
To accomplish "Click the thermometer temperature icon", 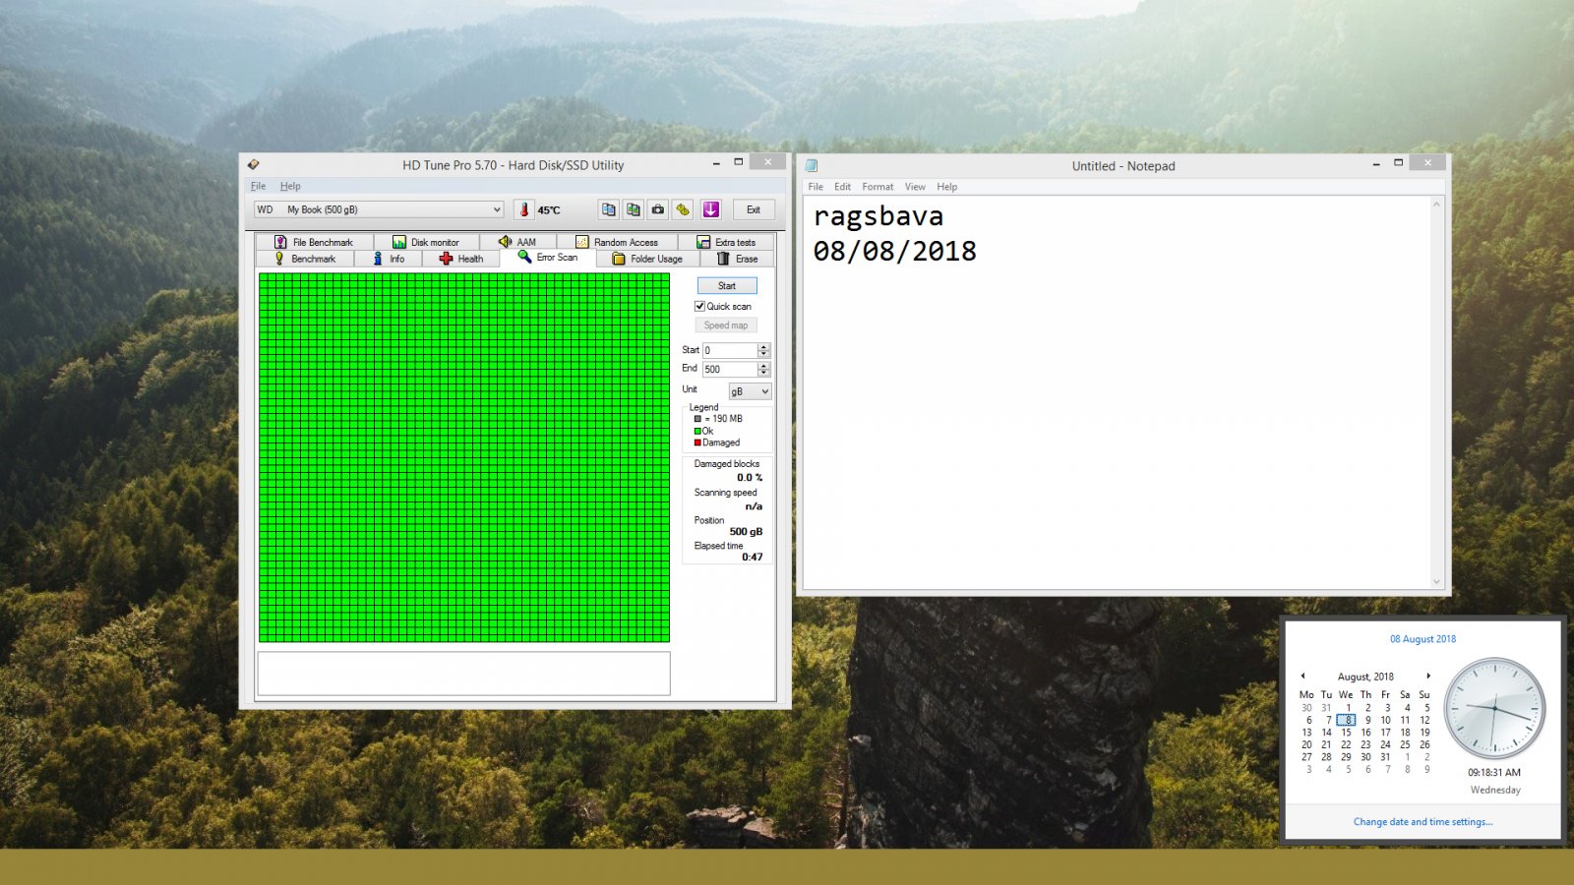I will (x=524, y=209).
